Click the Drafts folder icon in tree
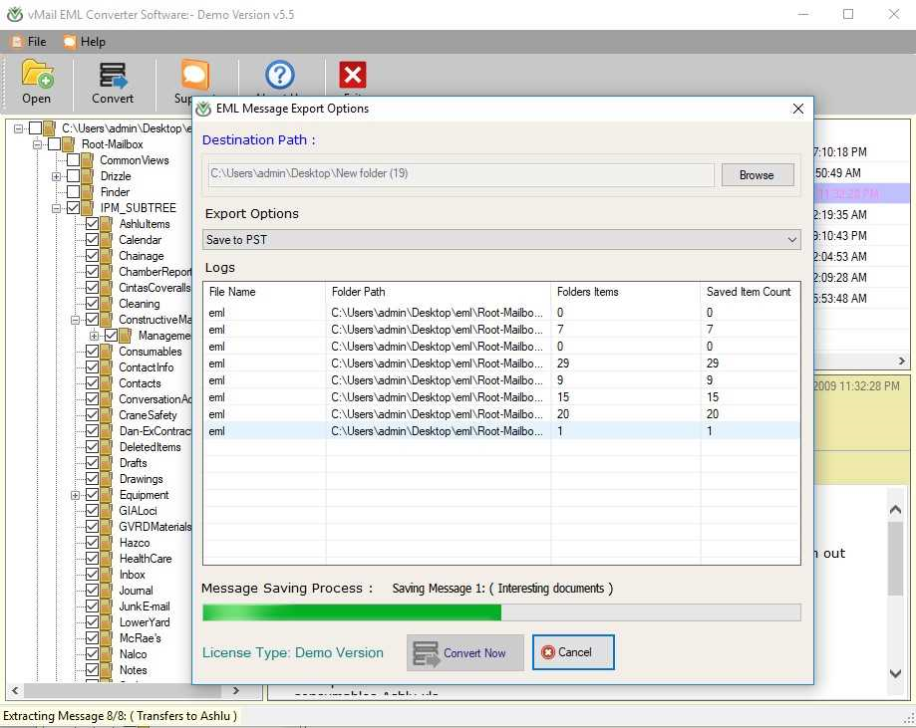The image size is (916, 728). pyautogui.click(x=108, y=463)
